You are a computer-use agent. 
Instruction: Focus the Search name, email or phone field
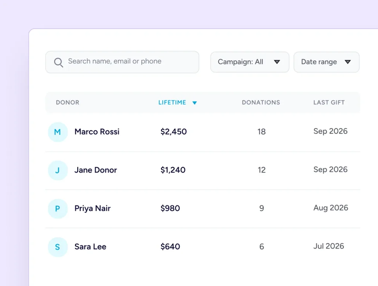click(122, 62)
